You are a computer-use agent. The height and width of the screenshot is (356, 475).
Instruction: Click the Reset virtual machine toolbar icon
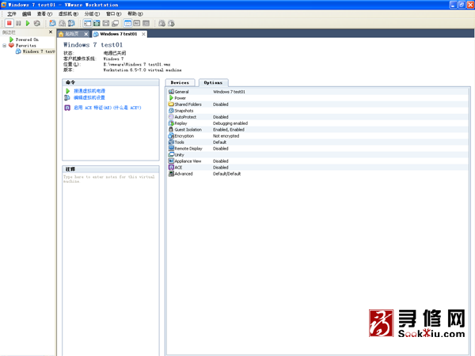click(37, 23)
